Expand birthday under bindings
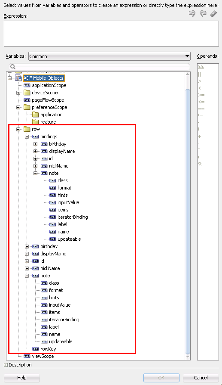 pyautogui.click(x=36, y=144)
